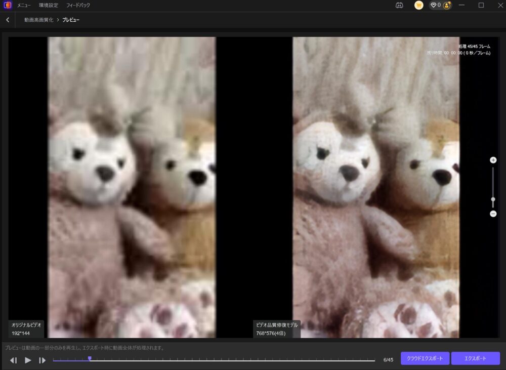The width and height of the screenshot is (506, 370).
Task: Step forward one frame
Action: 43,360
